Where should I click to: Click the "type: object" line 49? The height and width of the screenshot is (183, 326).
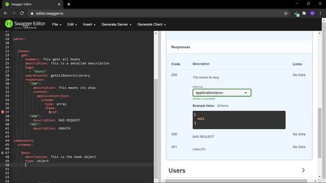point(37,161)
